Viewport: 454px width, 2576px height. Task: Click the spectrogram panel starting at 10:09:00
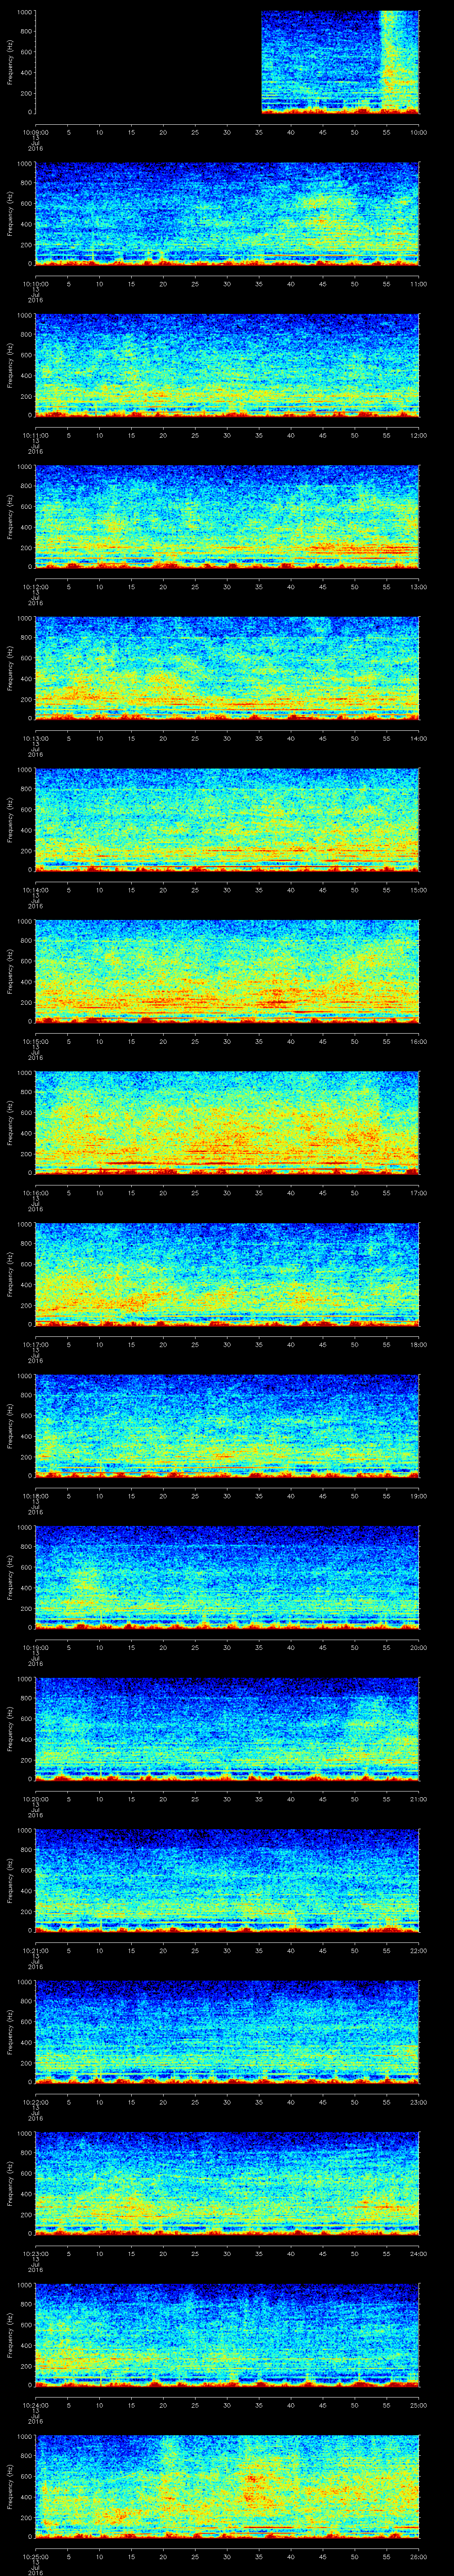[x=227, y=62]
